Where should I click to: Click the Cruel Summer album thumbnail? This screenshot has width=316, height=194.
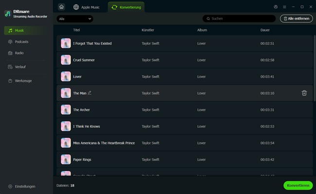(66, 60)
